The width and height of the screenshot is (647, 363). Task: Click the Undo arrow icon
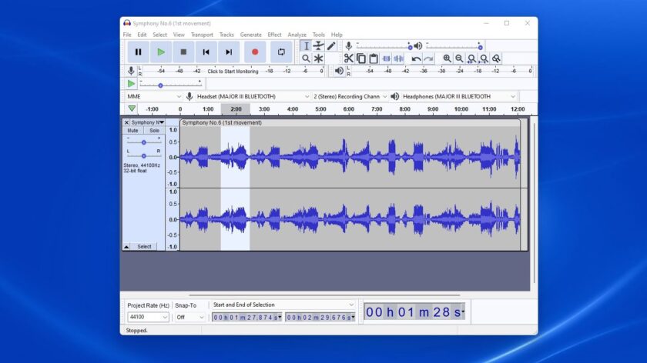(416, 58)
